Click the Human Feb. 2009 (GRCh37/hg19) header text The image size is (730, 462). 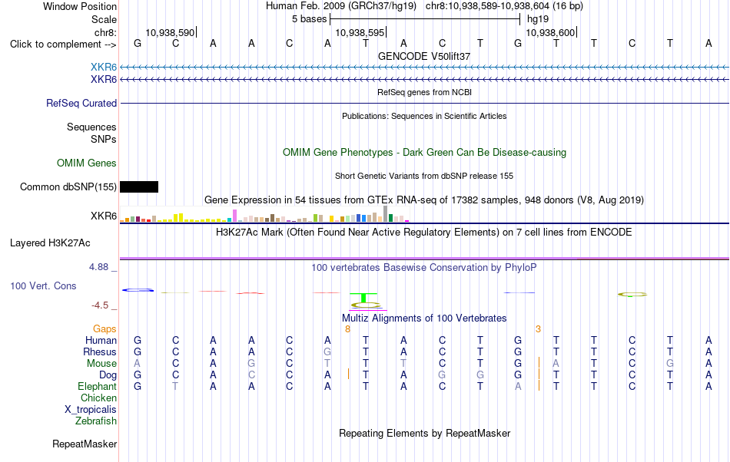click(343, 6)
